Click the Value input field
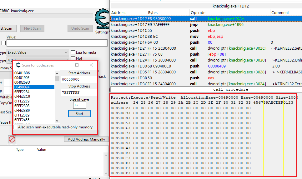 point(57,43)
